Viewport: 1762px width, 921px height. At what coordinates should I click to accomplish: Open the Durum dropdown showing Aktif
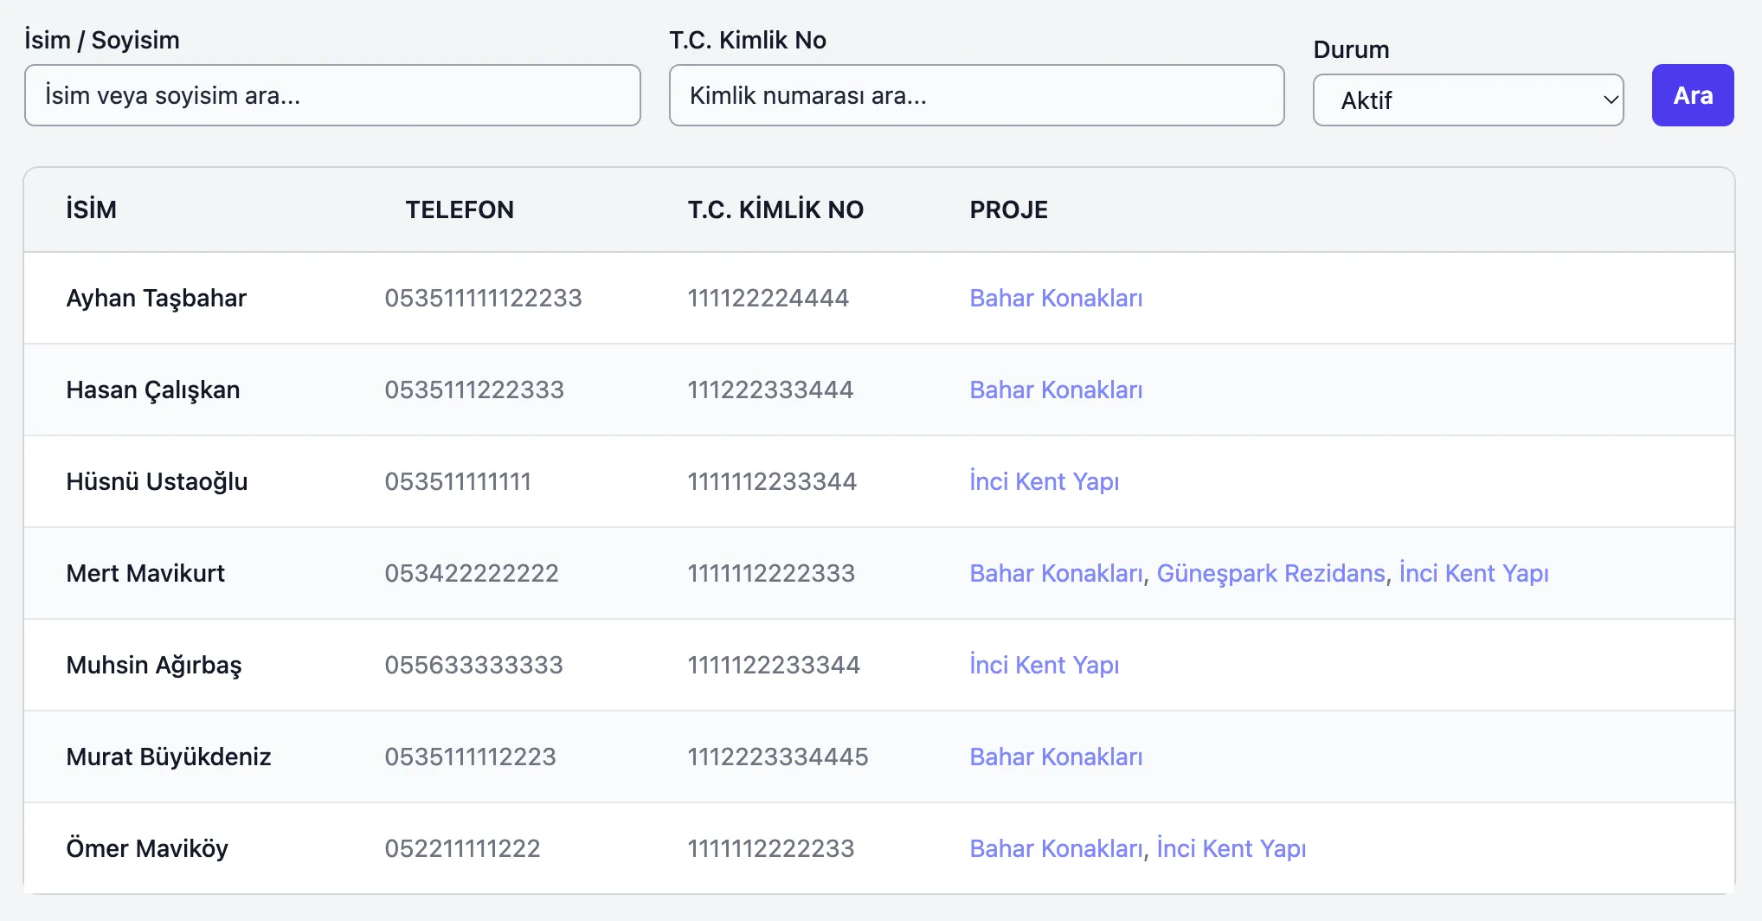[x=1468, y=100]
